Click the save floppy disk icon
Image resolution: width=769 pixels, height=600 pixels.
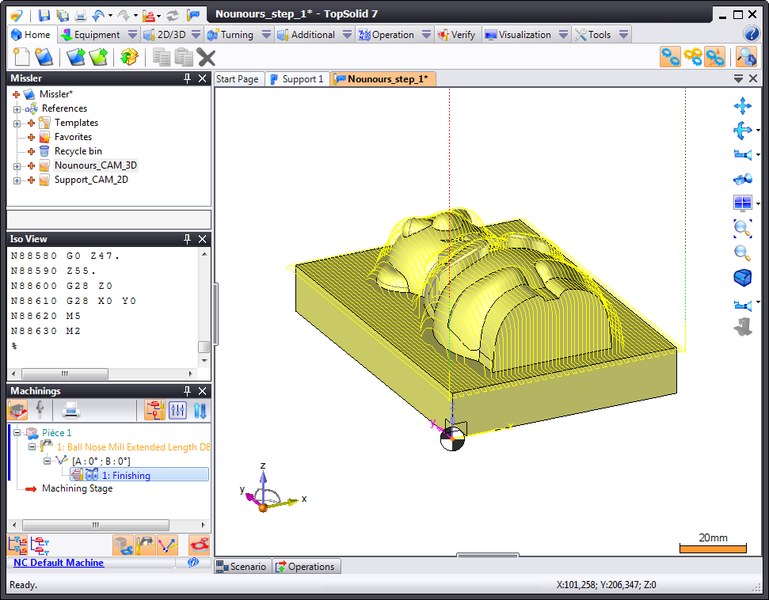pos(44,14)
